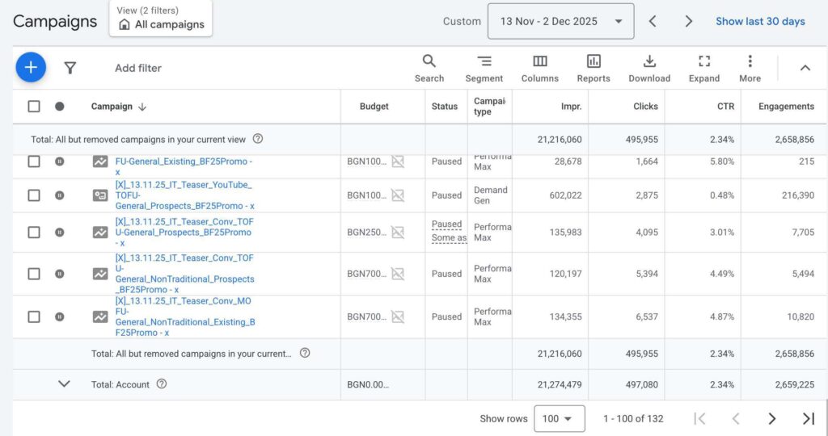The width and height of the screenshot is (828, 436).
Task: Go to the next page of campaigns
Action: coord(771,418)
